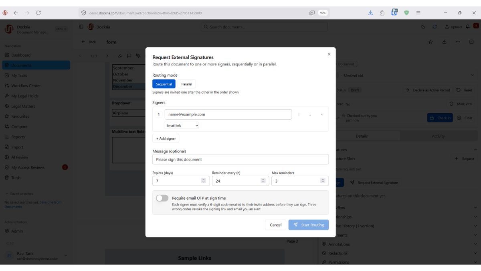This screenshot has width=481, height=271.
Task: Open Trash in the sidebar
Action: [x=36, y=178]
